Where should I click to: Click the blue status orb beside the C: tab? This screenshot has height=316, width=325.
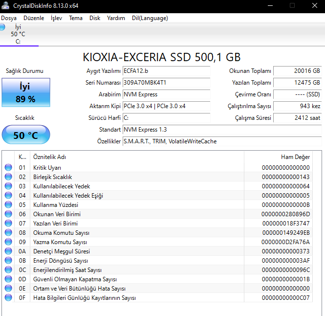(2, 27)
